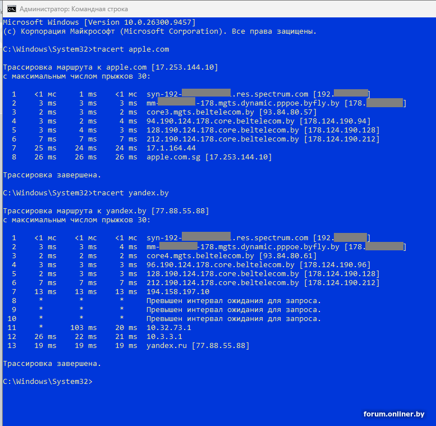Click the last Трассировка завершена message

pos(52,364)
